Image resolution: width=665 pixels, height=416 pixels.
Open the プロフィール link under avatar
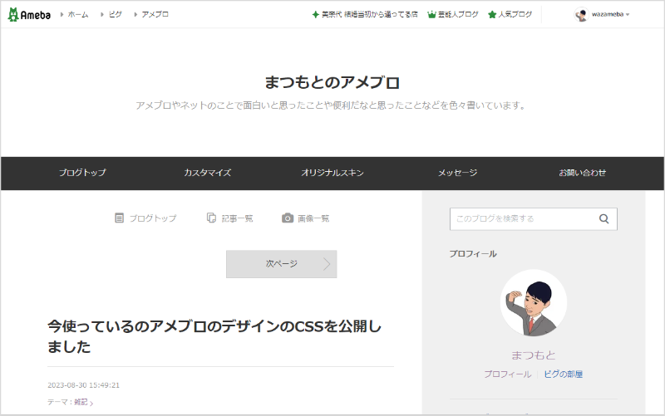(x=507, y=374)
